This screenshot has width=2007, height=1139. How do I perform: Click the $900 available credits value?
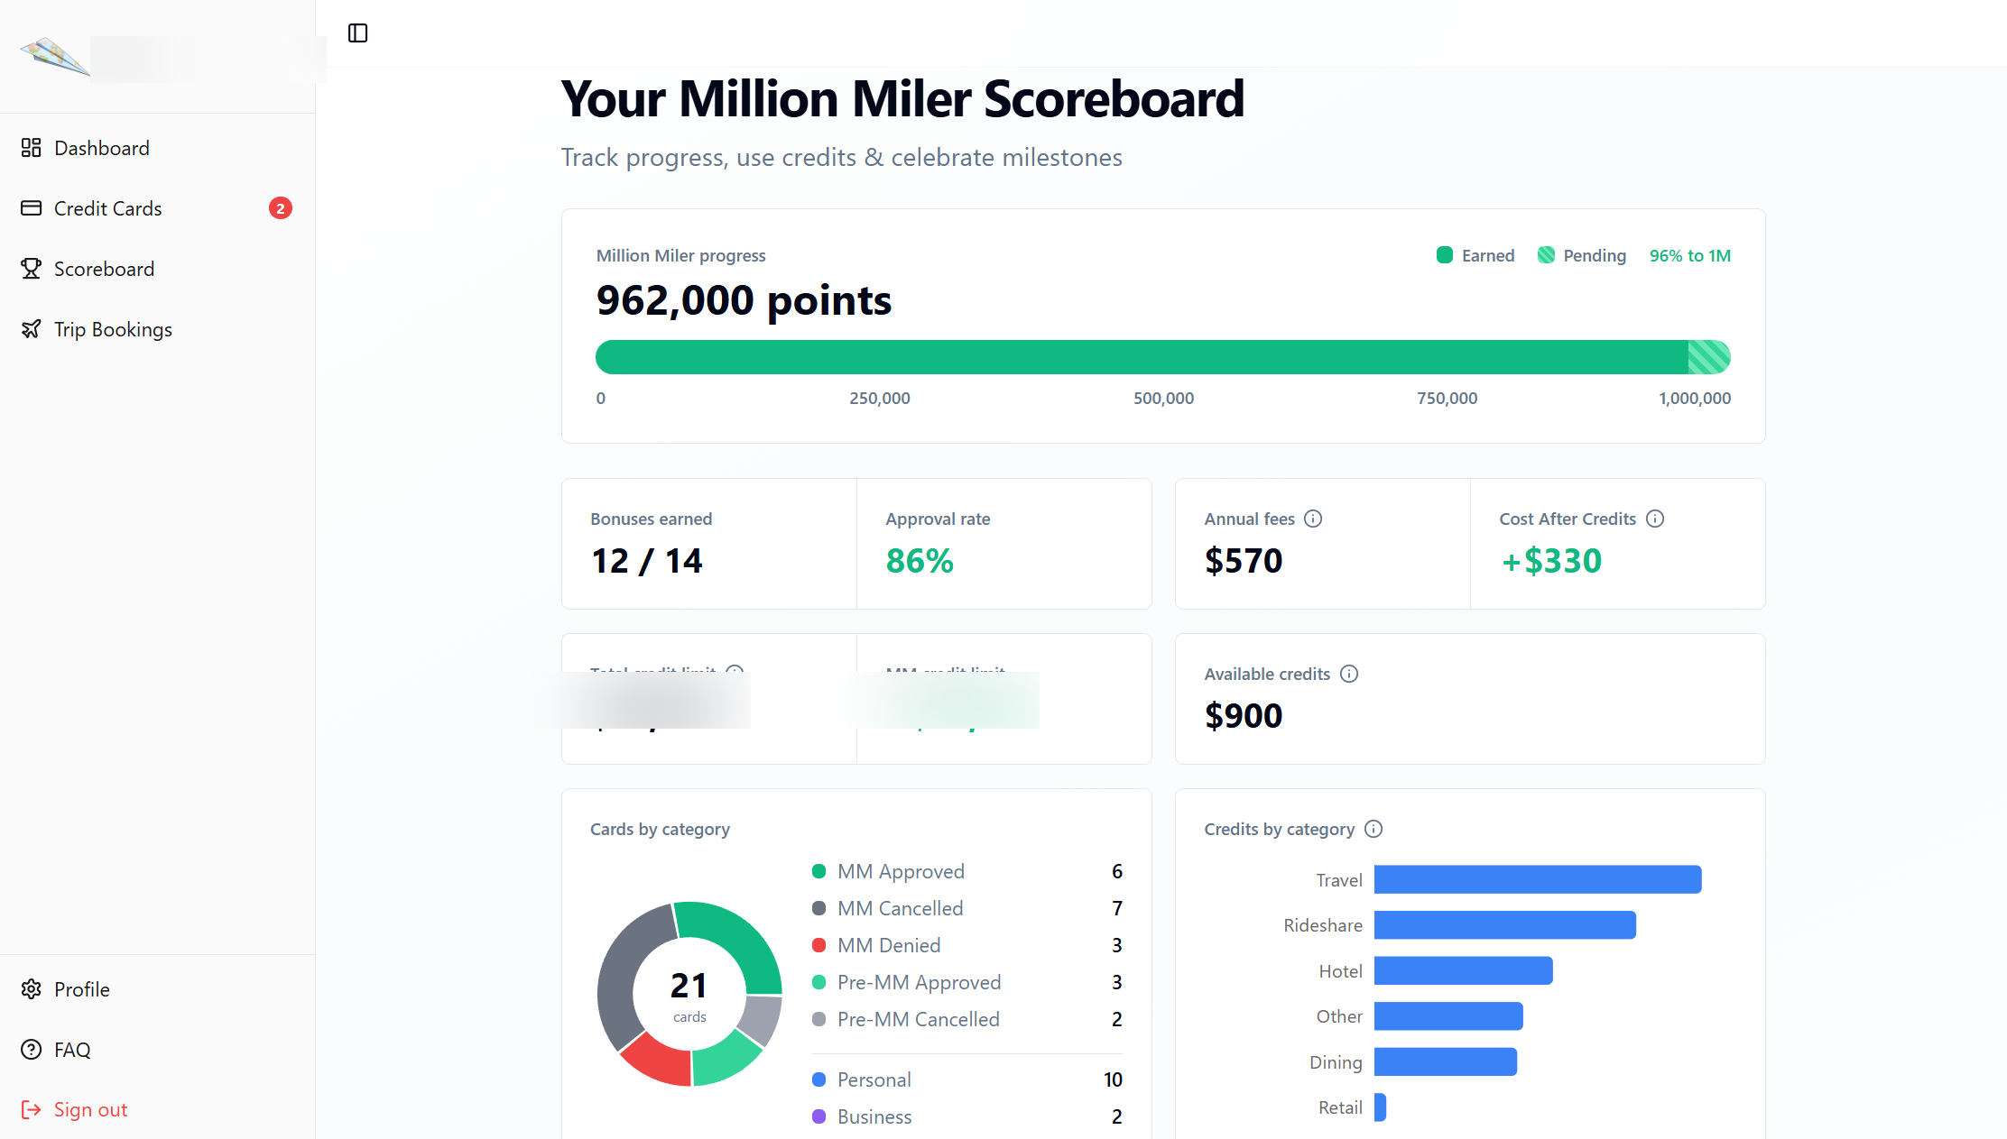click(x=1243, y=716)
